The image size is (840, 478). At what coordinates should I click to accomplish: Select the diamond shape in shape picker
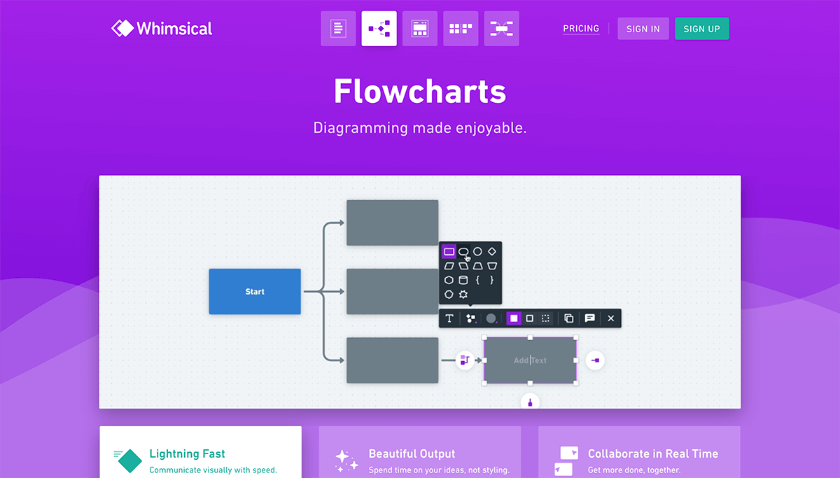[x=492, y=251]
